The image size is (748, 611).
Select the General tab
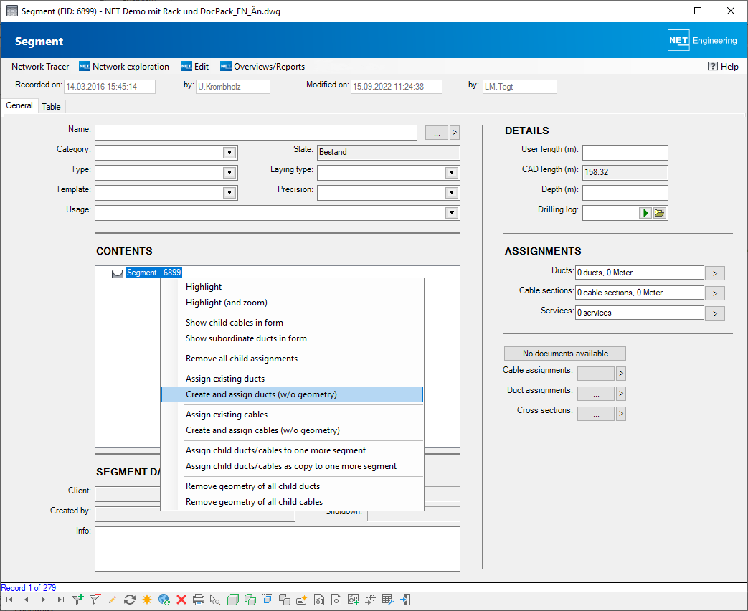tap(19, 105)
